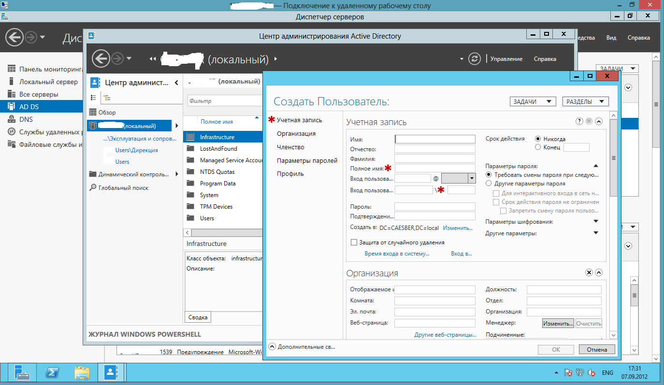Viewport: 664px width, 385px height.
Task: Select the Конец expiration radio button
Action: point(538,147)
